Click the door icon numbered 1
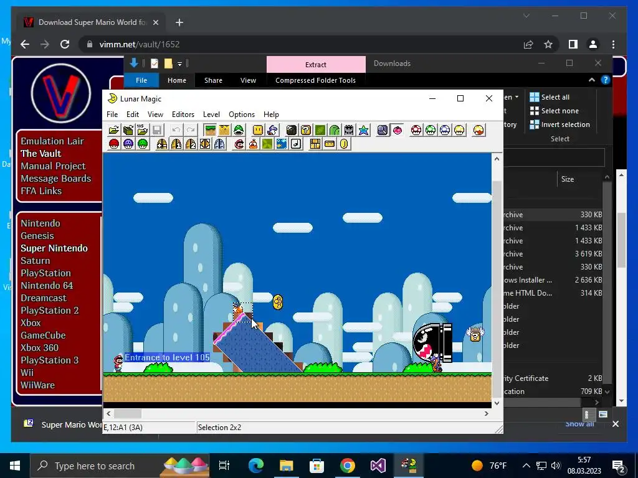Image resolution: width=638 pixels, height=478 pixels. click(x=176, y=144)
